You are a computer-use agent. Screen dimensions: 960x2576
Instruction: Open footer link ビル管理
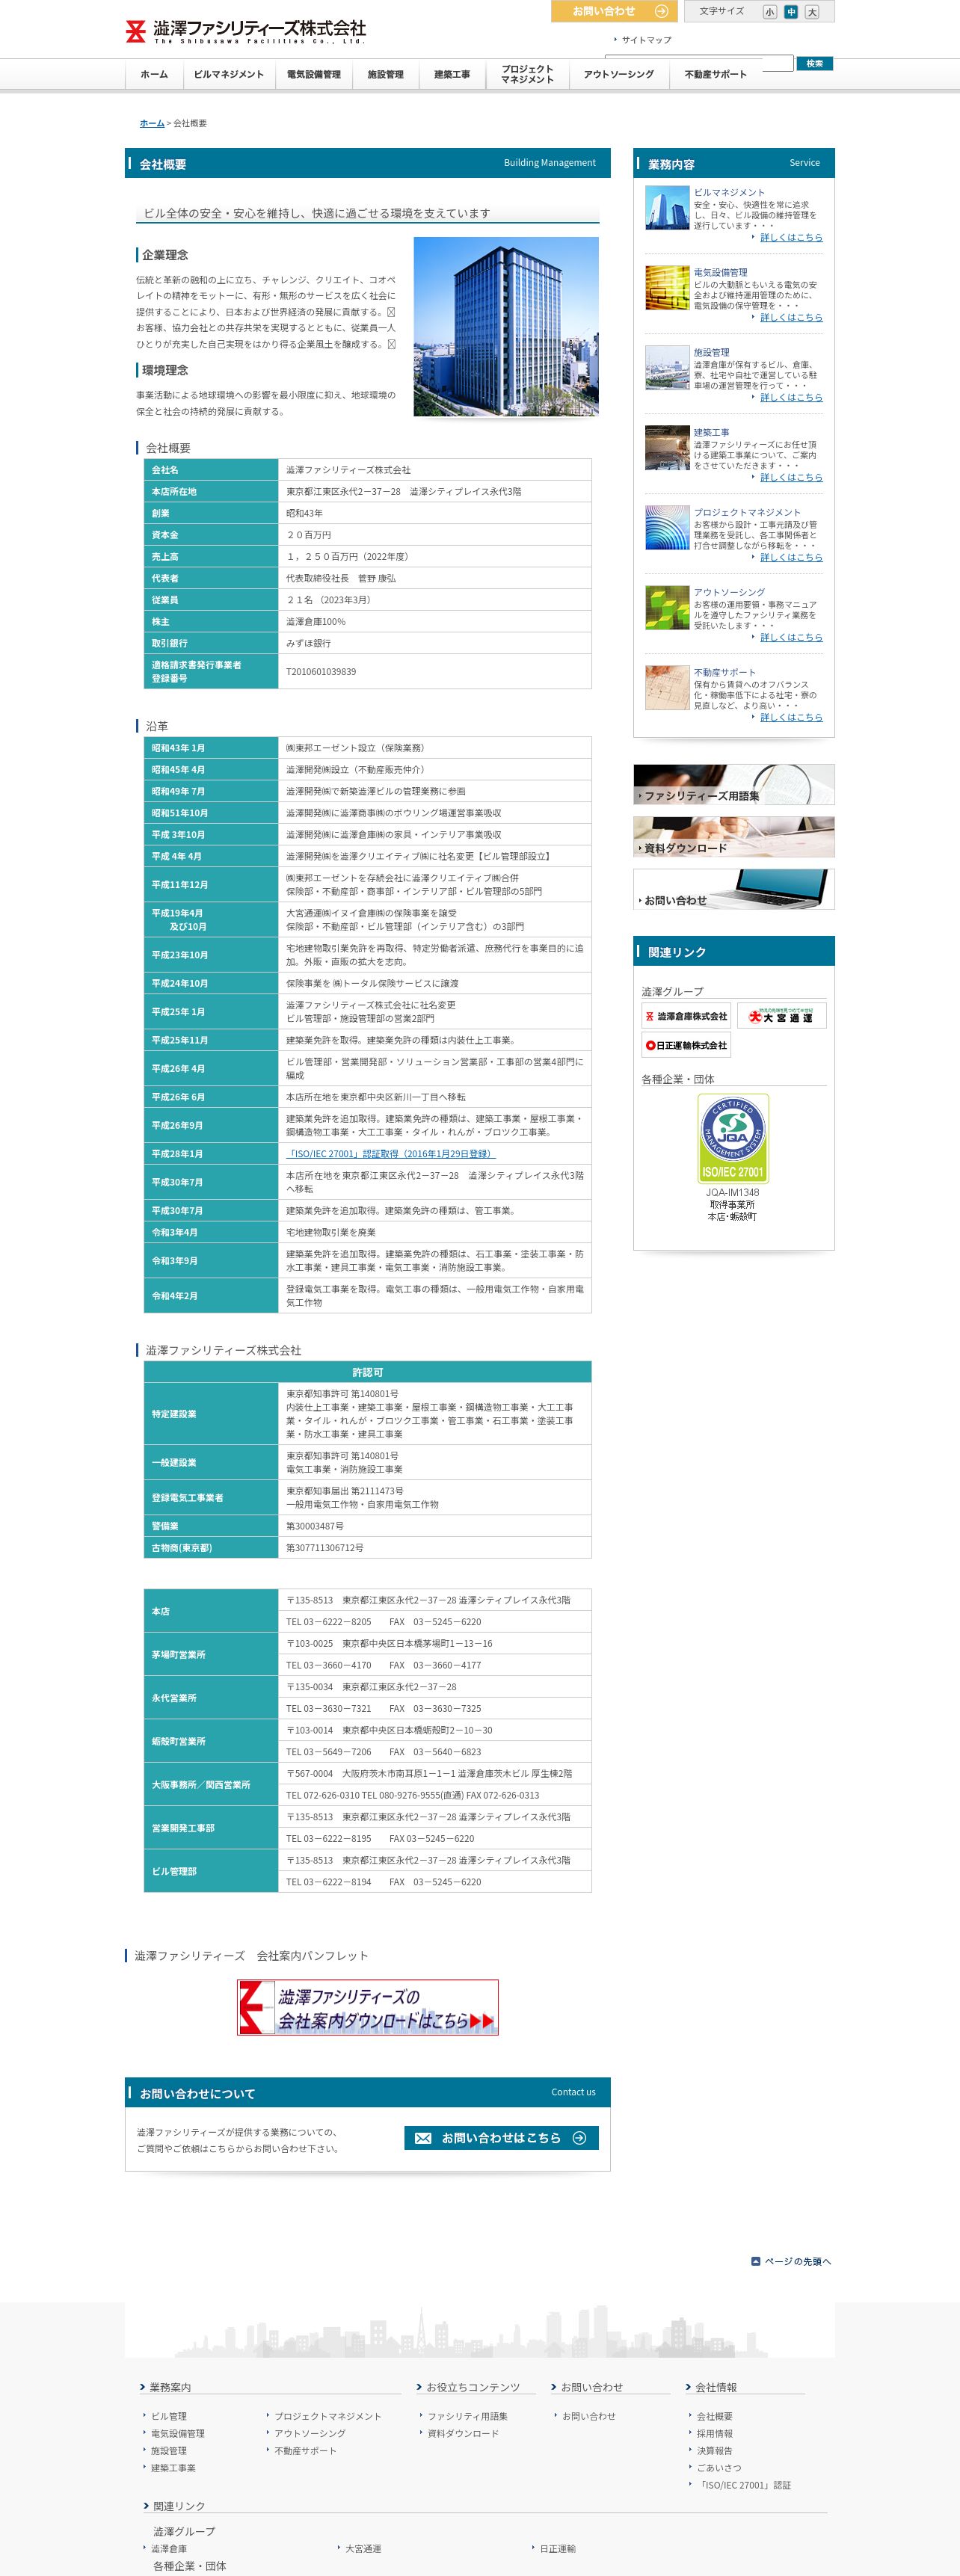point(169,2416)
